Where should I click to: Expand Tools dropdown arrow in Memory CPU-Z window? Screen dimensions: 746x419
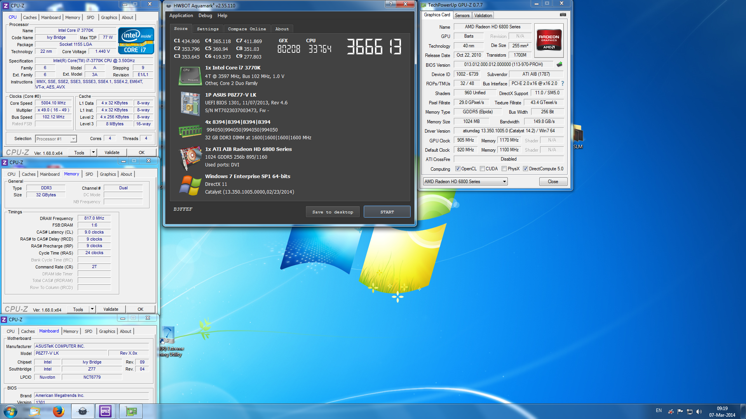(92, 309)
